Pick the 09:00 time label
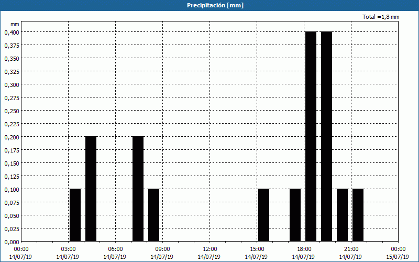Viewport: 419px width, 262px height. 163,249
